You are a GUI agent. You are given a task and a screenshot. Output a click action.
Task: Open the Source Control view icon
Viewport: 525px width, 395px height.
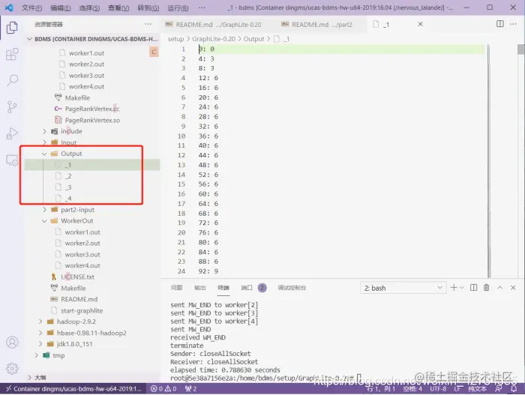(x=12, y=106)
